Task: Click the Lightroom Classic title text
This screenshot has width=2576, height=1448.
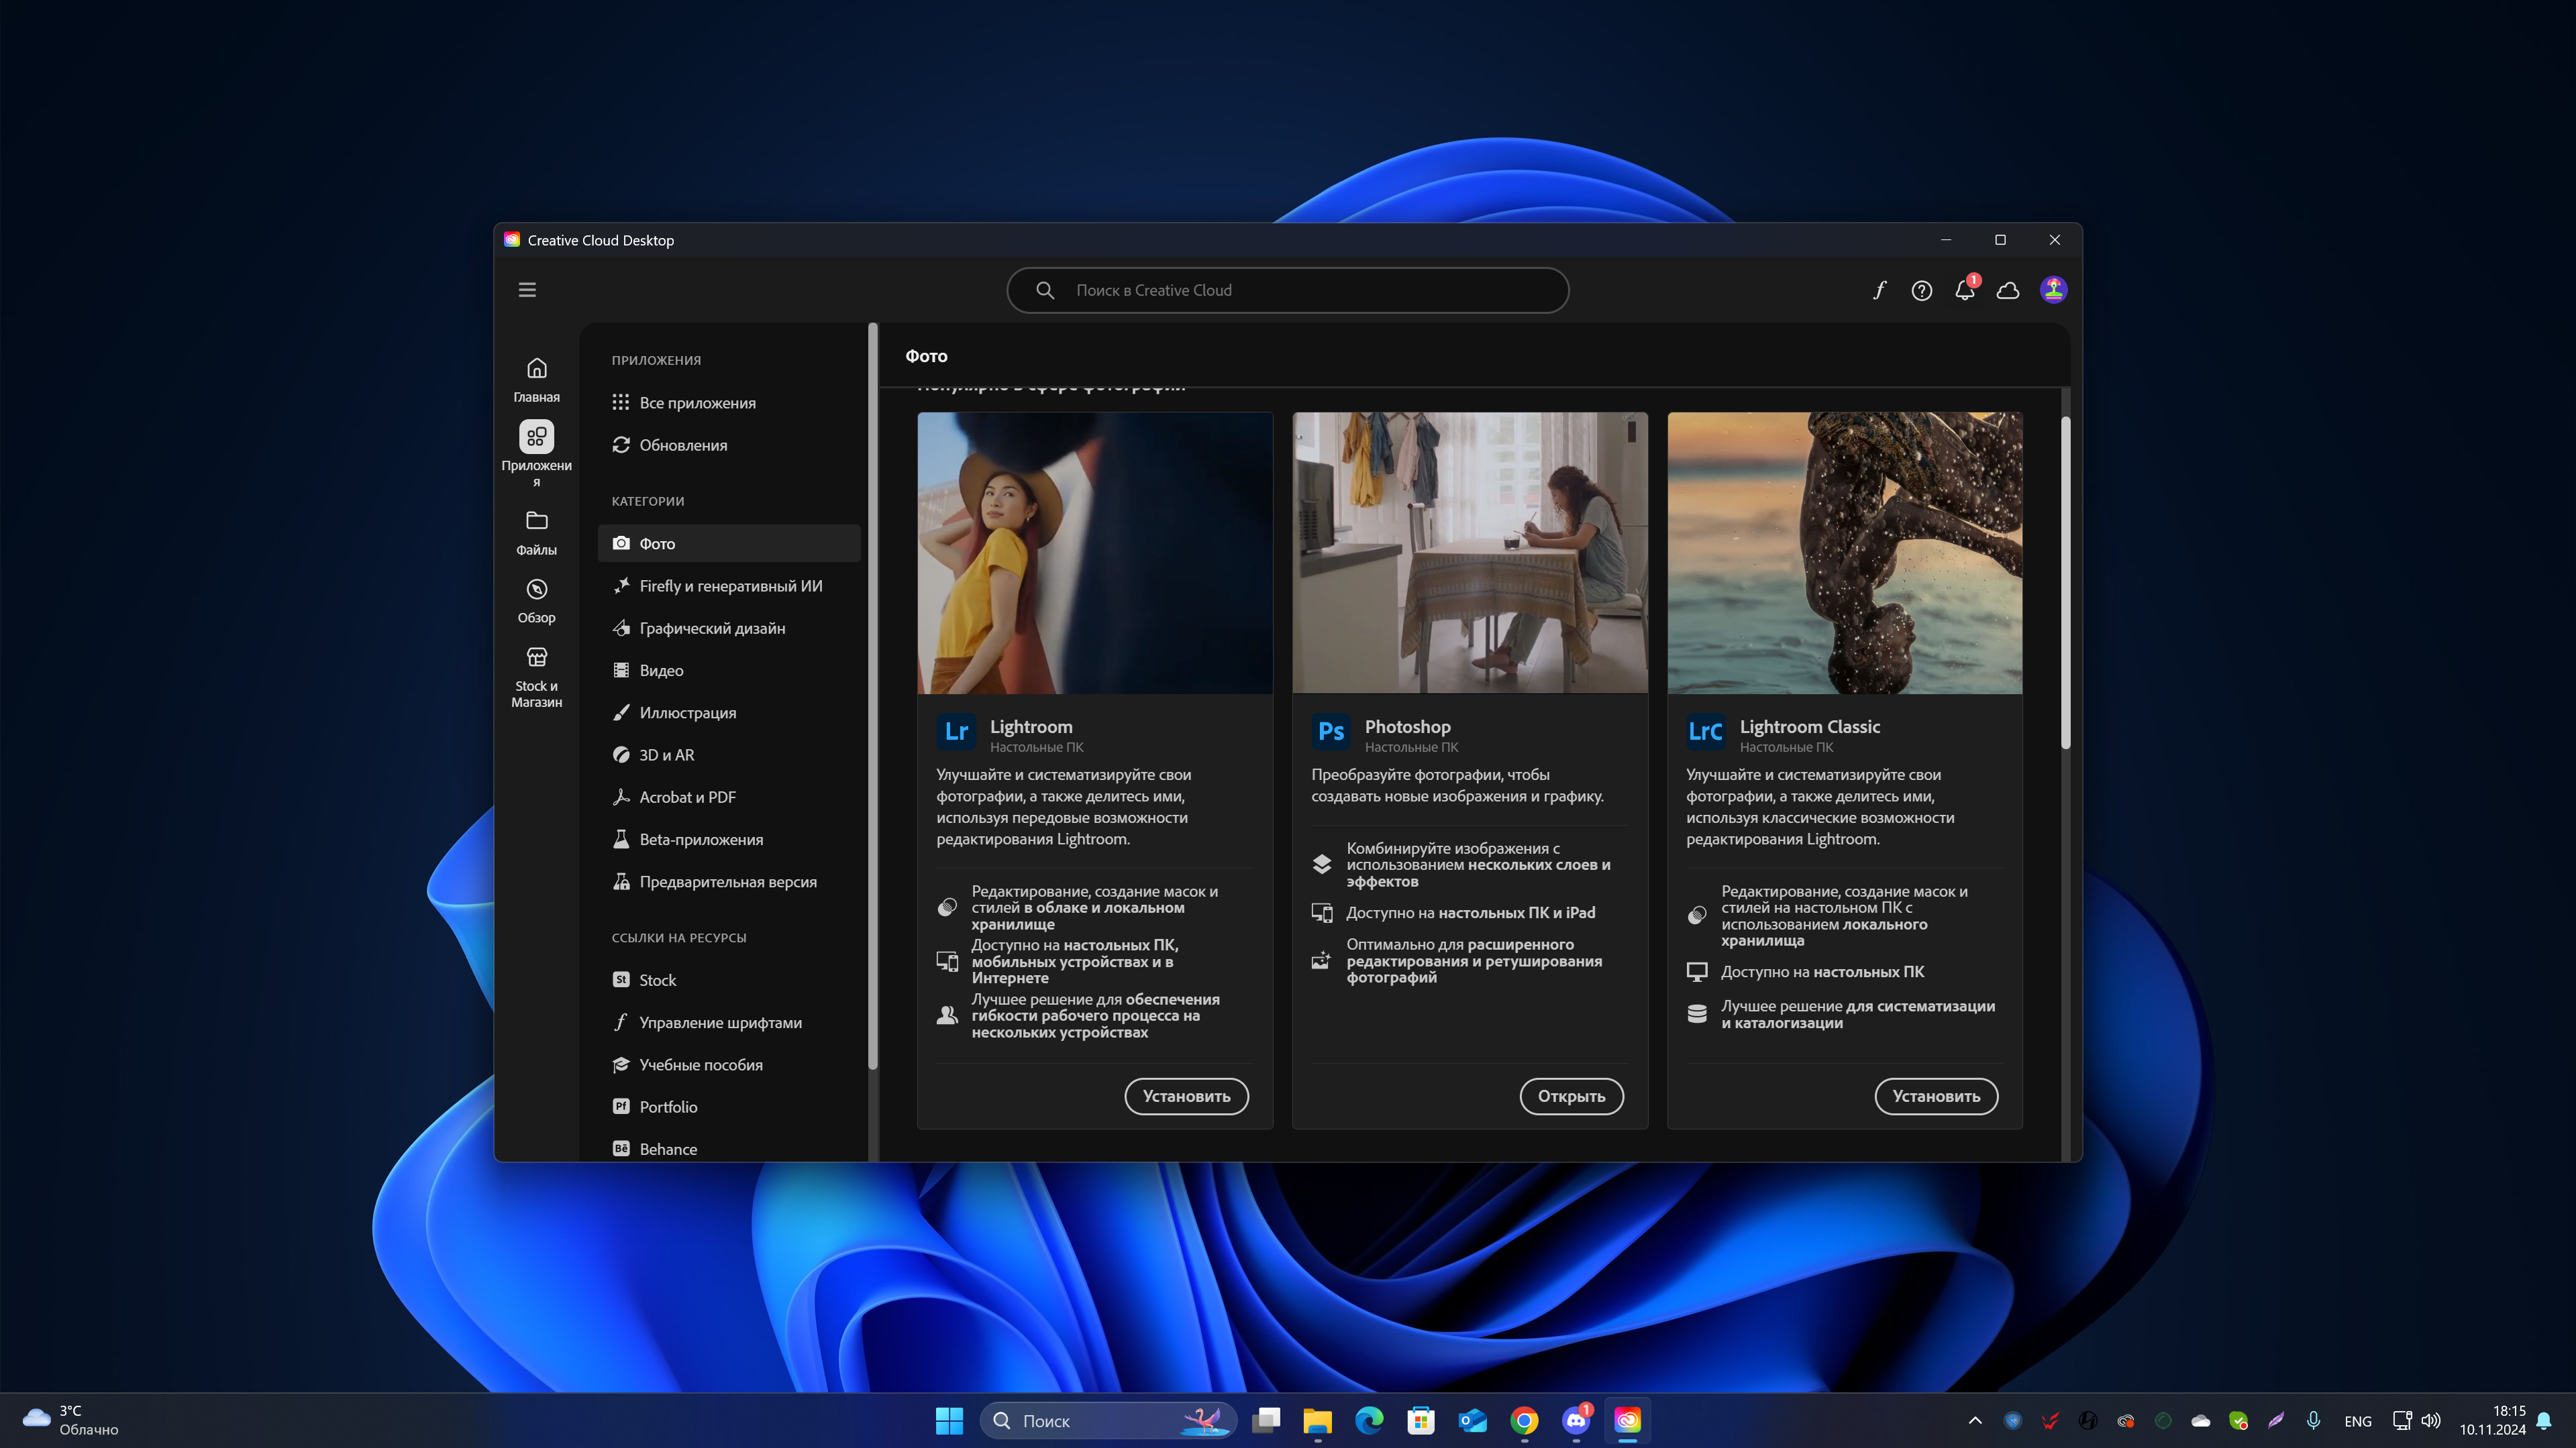Action: (x=1809, y=726)
